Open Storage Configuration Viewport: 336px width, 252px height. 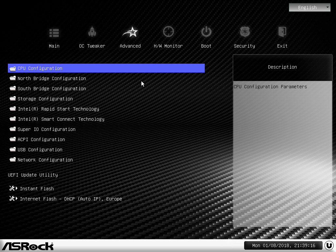point(45,99)
